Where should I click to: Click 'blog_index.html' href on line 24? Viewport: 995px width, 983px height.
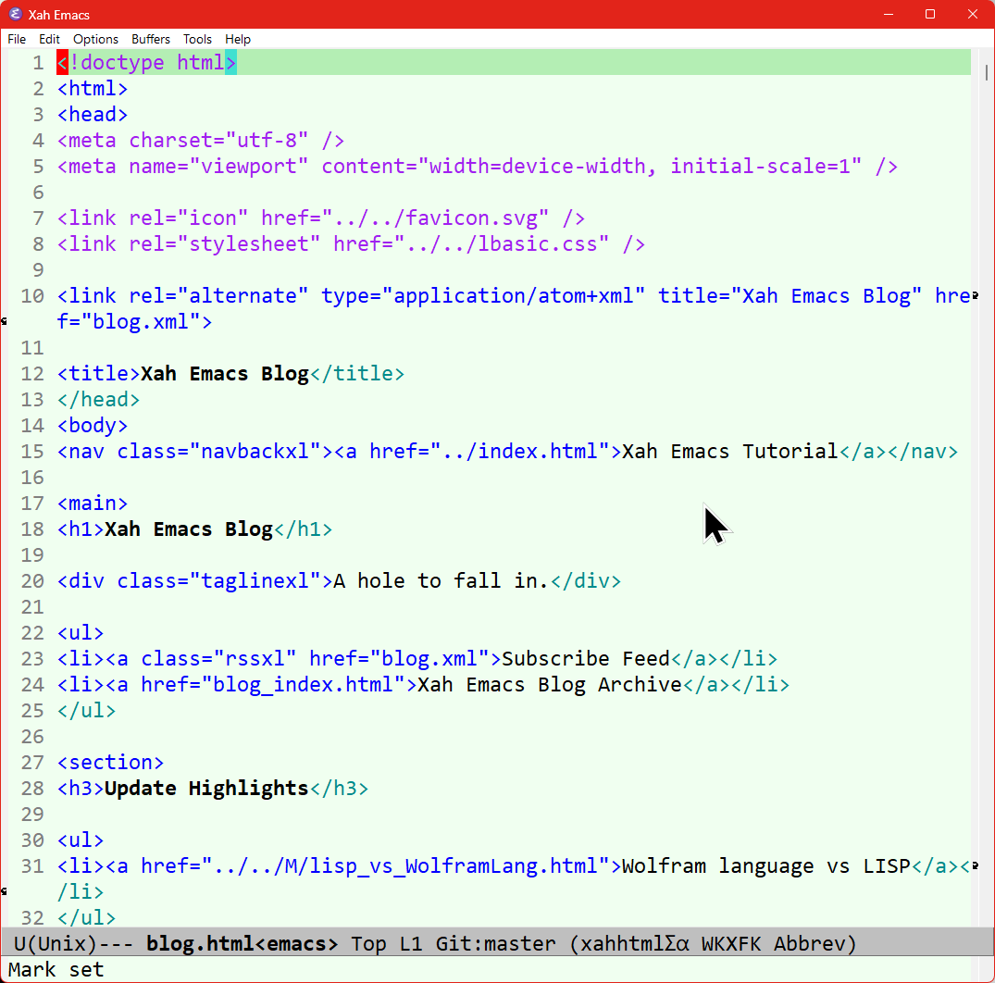303,685
